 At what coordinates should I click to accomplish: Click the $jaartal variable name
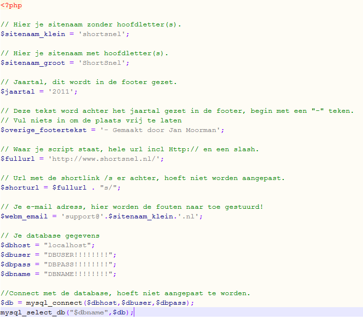tap(18, 92)
